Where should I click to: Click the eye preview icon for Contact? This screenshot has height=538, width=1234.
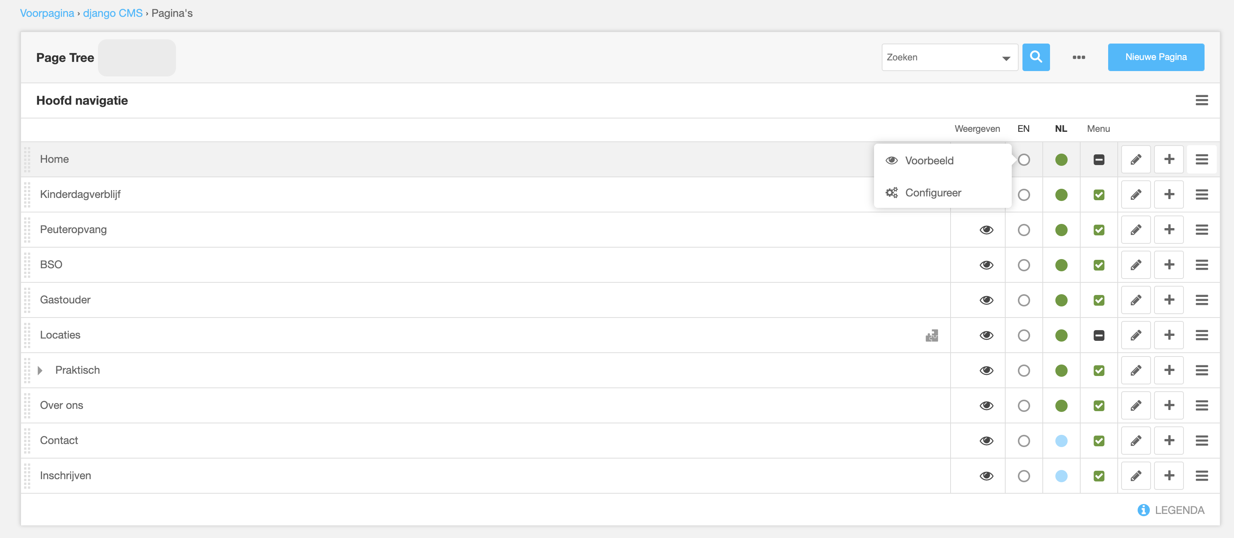pos(987,441)
